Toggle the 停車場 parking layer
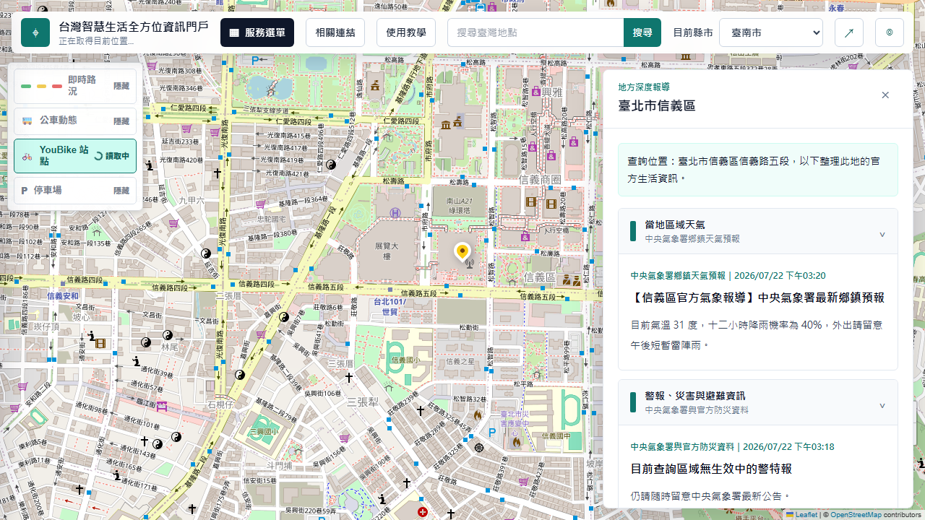The image size is (925, 520). click(75, 191)
